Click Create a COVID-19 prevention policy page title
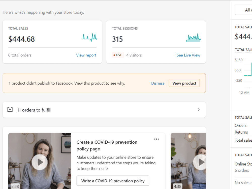Screen dimensions: 252x189 107,145
